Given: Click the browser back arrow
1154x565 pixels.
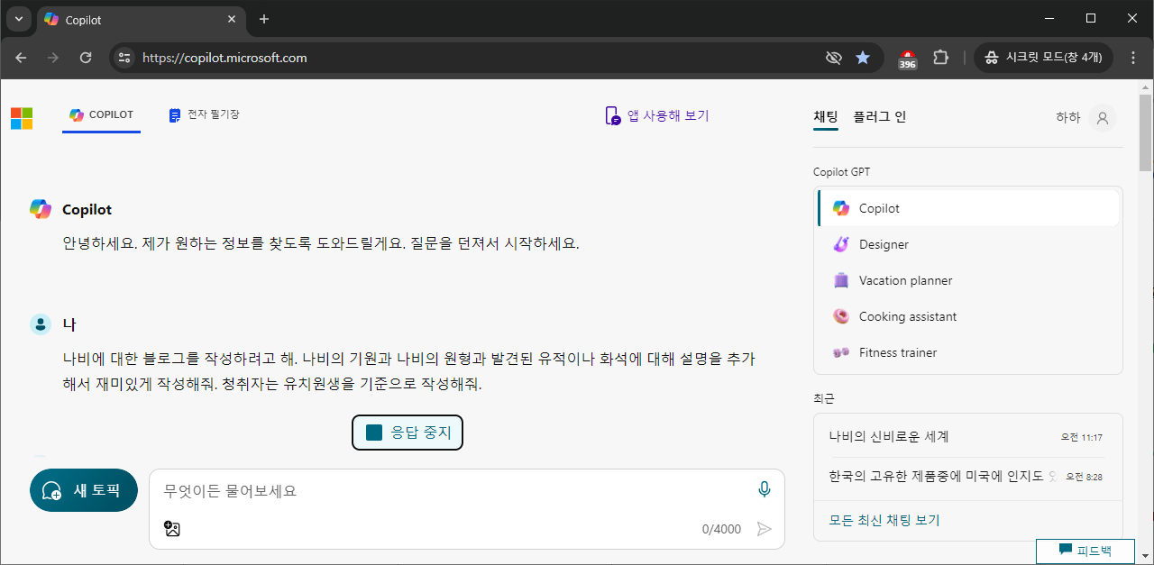Looking at the screenshot, I should [21, 58].
